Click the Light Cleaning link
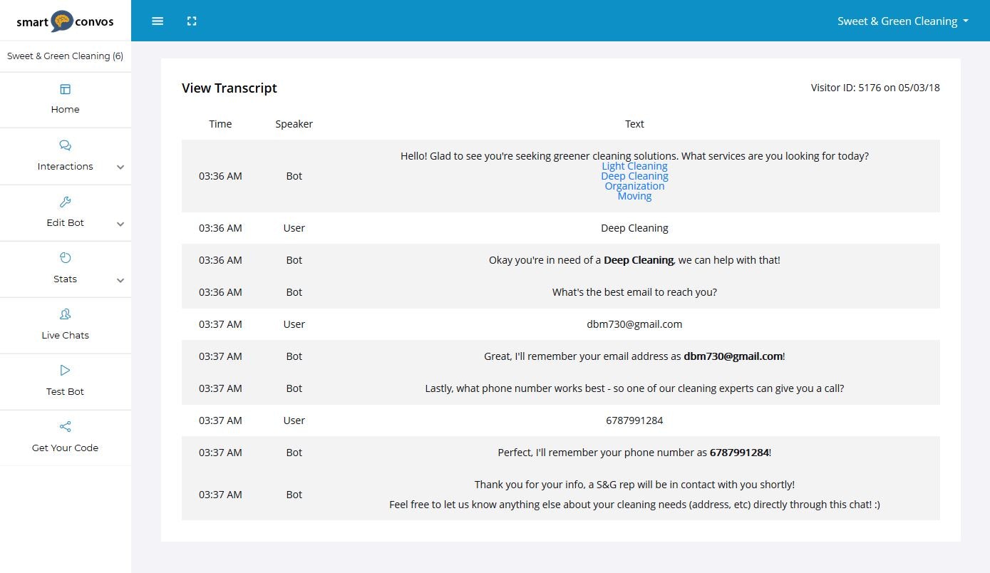990x573 pixels. pyautogui.click(x=634, y=166)
